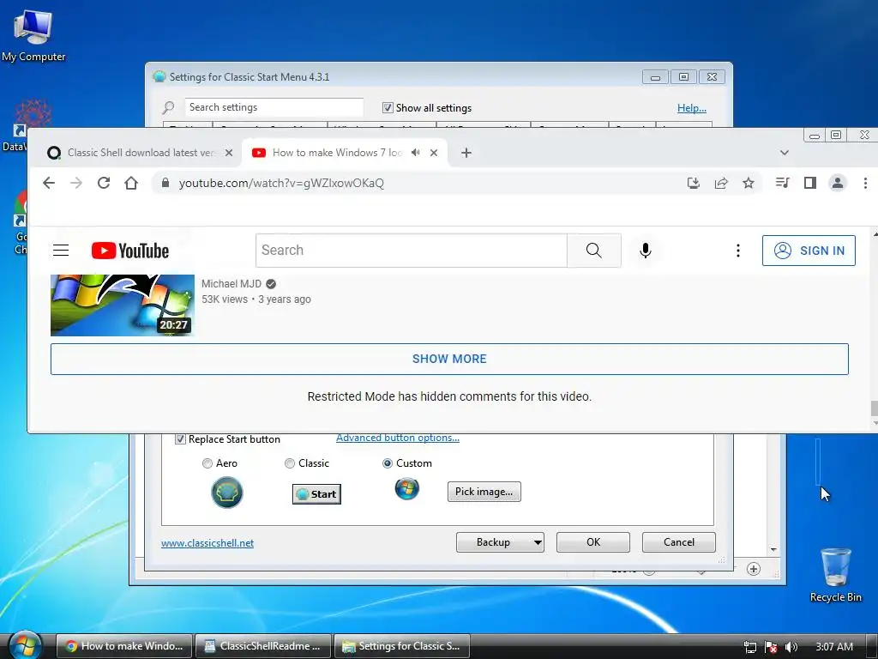Click the volume icon in system tray
This screenshot has width=878, height=659.
[791, 647]
